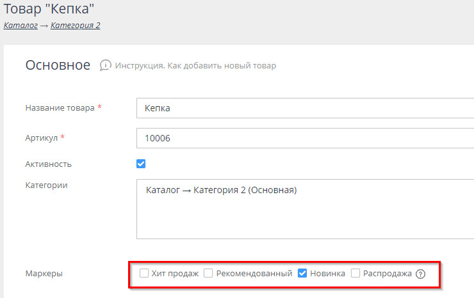
Task: Click the 'Рекомендованный' label text
Action: pos(254,273)
